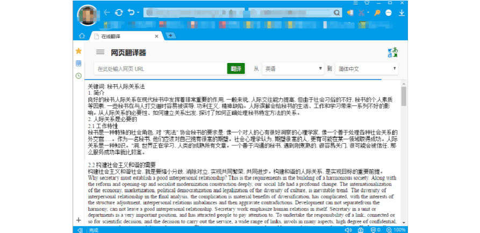
Task: Click the text 关键词: 秘书人际关系法
Action: click(x=116, y=87)
